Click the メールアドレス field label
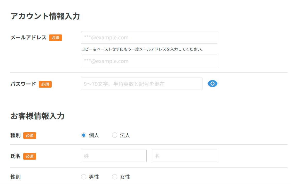The width and height of the screenshot is (291, 184). click(x=28, y=38)
